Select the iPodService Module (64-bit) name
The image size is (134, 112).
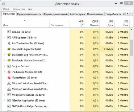[x=27, y=72]
